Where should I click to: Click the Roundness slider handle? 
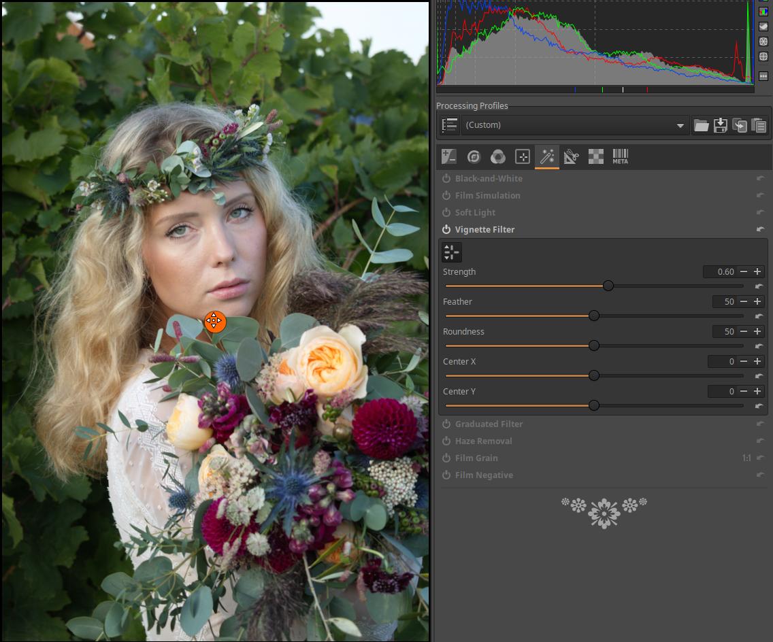click(594, 346)
